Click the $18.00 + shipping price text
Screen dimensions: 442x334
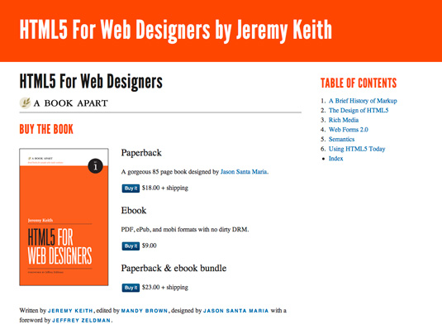165,188
